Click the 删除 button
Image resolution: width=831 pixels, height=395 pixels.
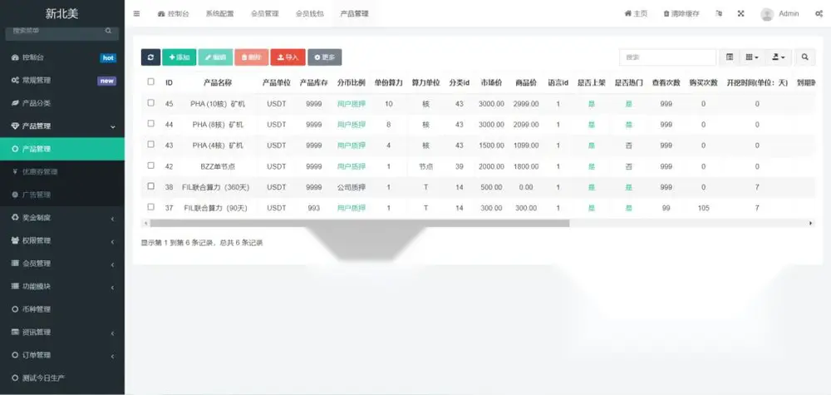pyautogui.click(x=251, y=57)
